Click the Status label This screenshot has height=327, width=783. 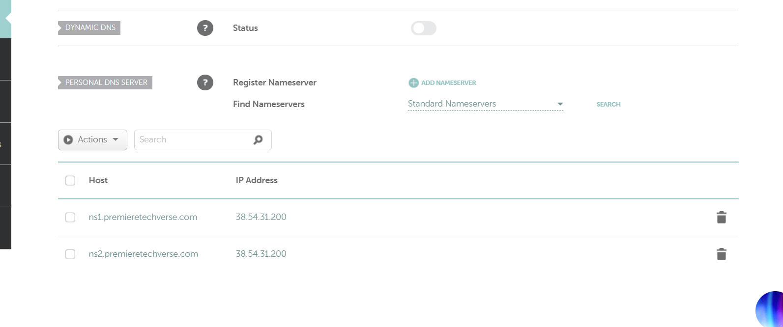click(245, 28)
